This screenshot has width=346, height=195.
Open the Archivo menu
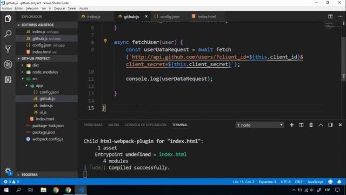[x=6, y=9]
